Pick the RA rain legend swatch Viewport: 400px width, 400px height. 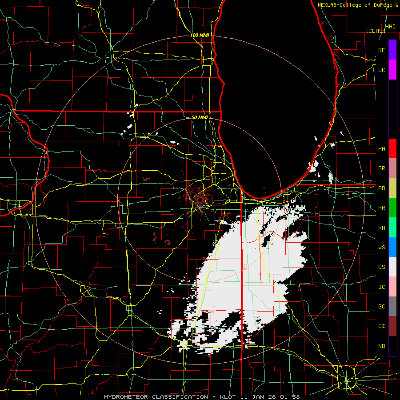tap(392, 228)
